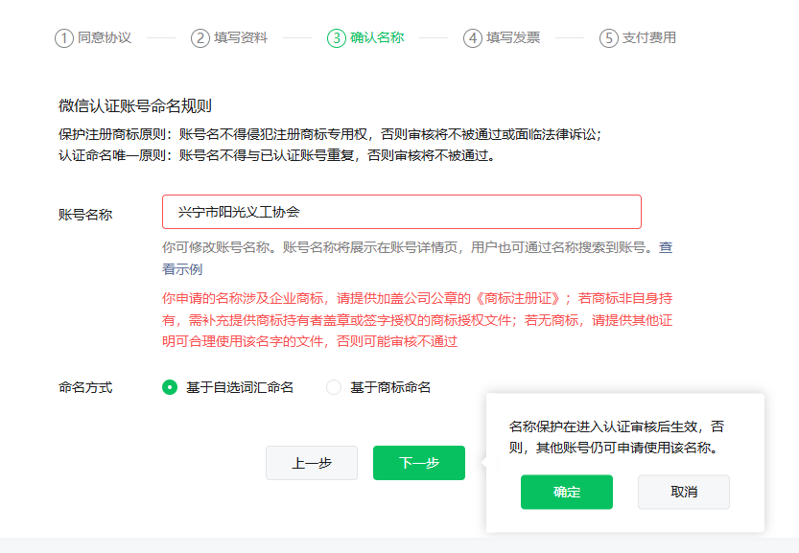Click the 确认名称 step label
799x553 pixels.
point(377,37)
